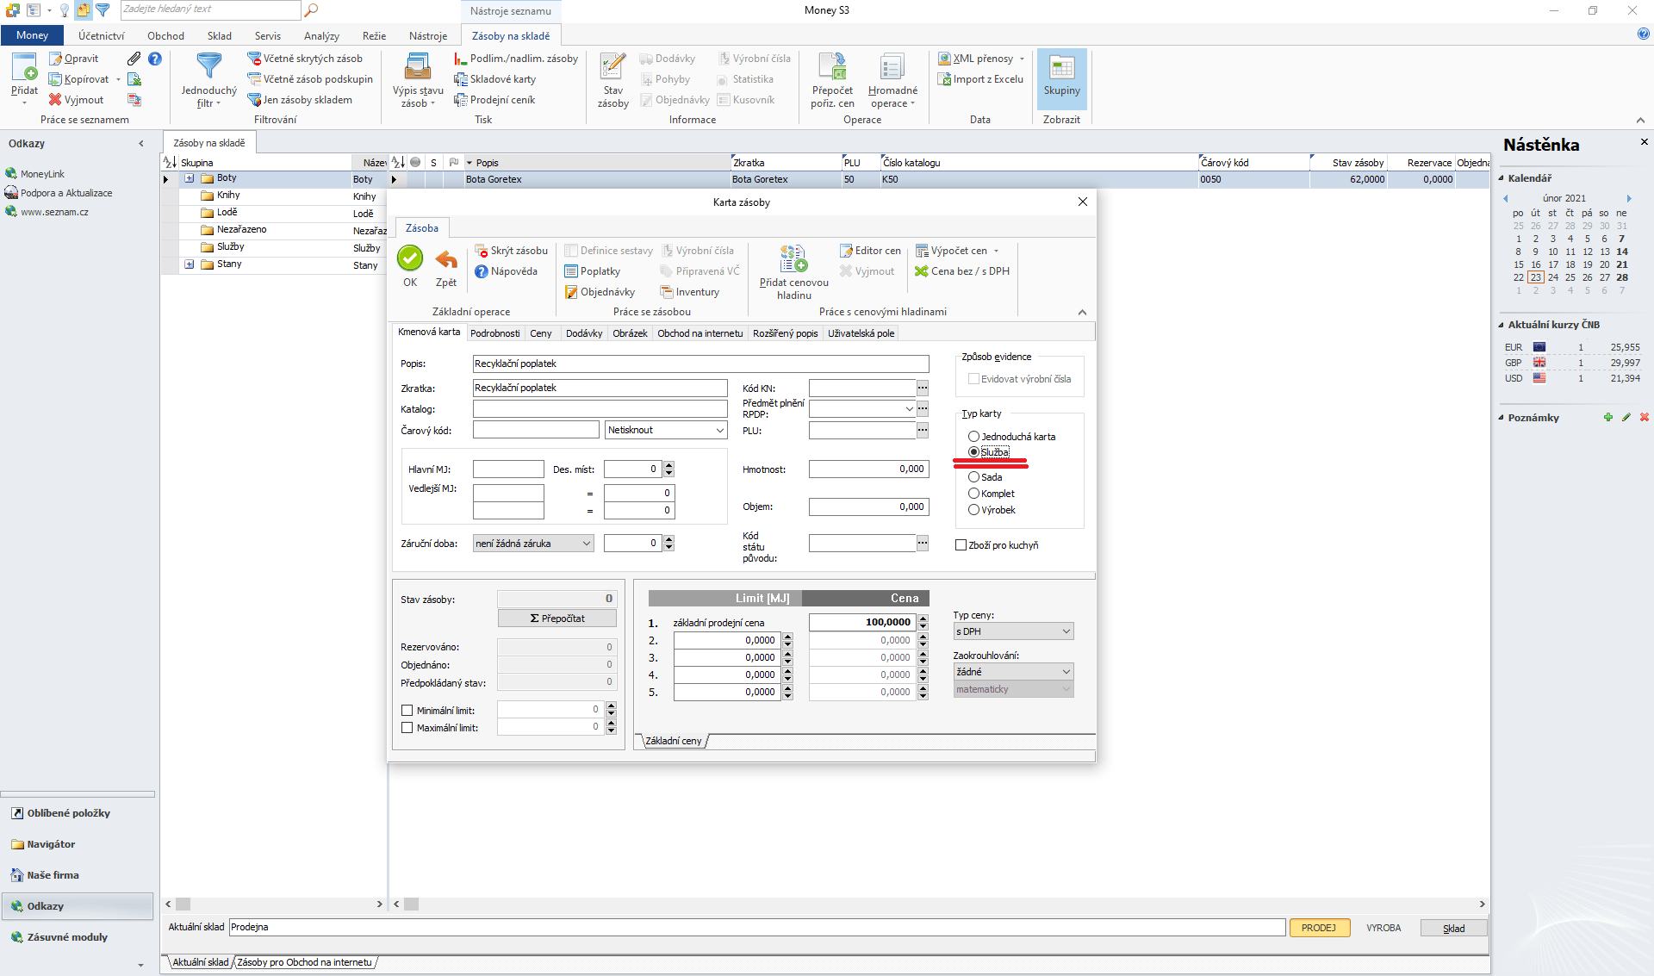The width and height of the screenshot is (1654, 976).
Task: Open Nápověda in Karta zásoby
Action: pyautogui.click(x=507, y=271)
